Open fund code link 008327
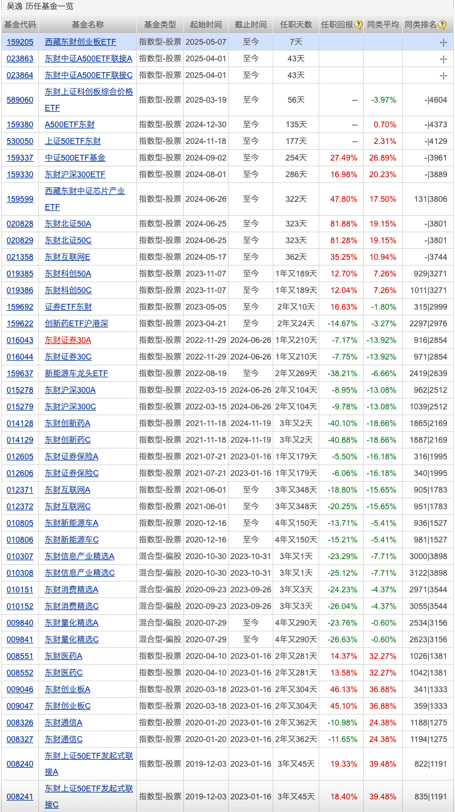This screenshot has width=455, height=812. pos(20,739)
